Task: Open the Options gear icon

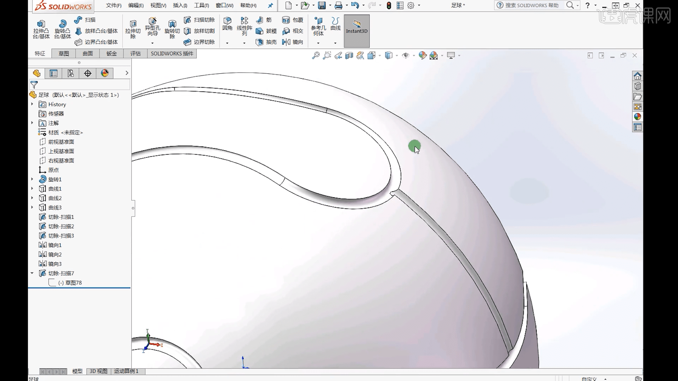Action: point(411,5)
